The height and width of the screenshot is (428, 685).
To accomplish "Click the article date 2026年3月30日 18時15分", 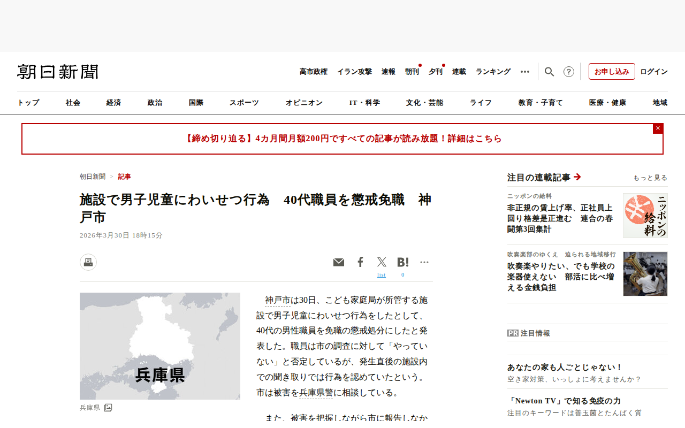I will [x=121, y=235].
